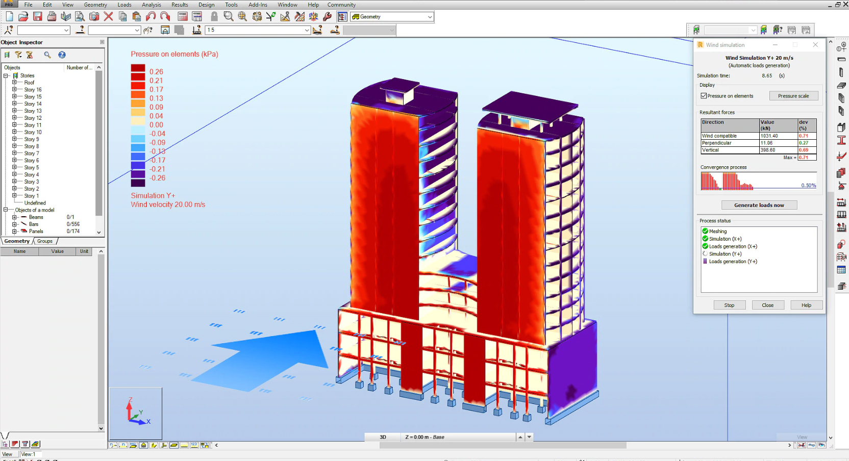Click the blue help icon in Object Inspector
The width and height of the screenshot is (849, 461).
62,55
